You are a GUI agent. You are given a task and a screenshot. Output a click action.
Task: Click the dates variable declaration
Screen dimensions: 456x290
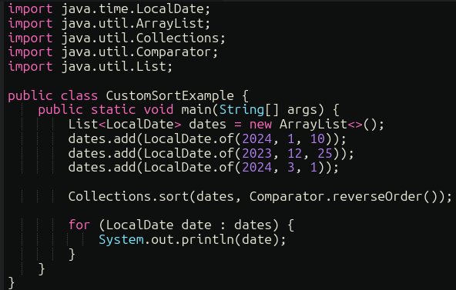(x=207, y=125)
